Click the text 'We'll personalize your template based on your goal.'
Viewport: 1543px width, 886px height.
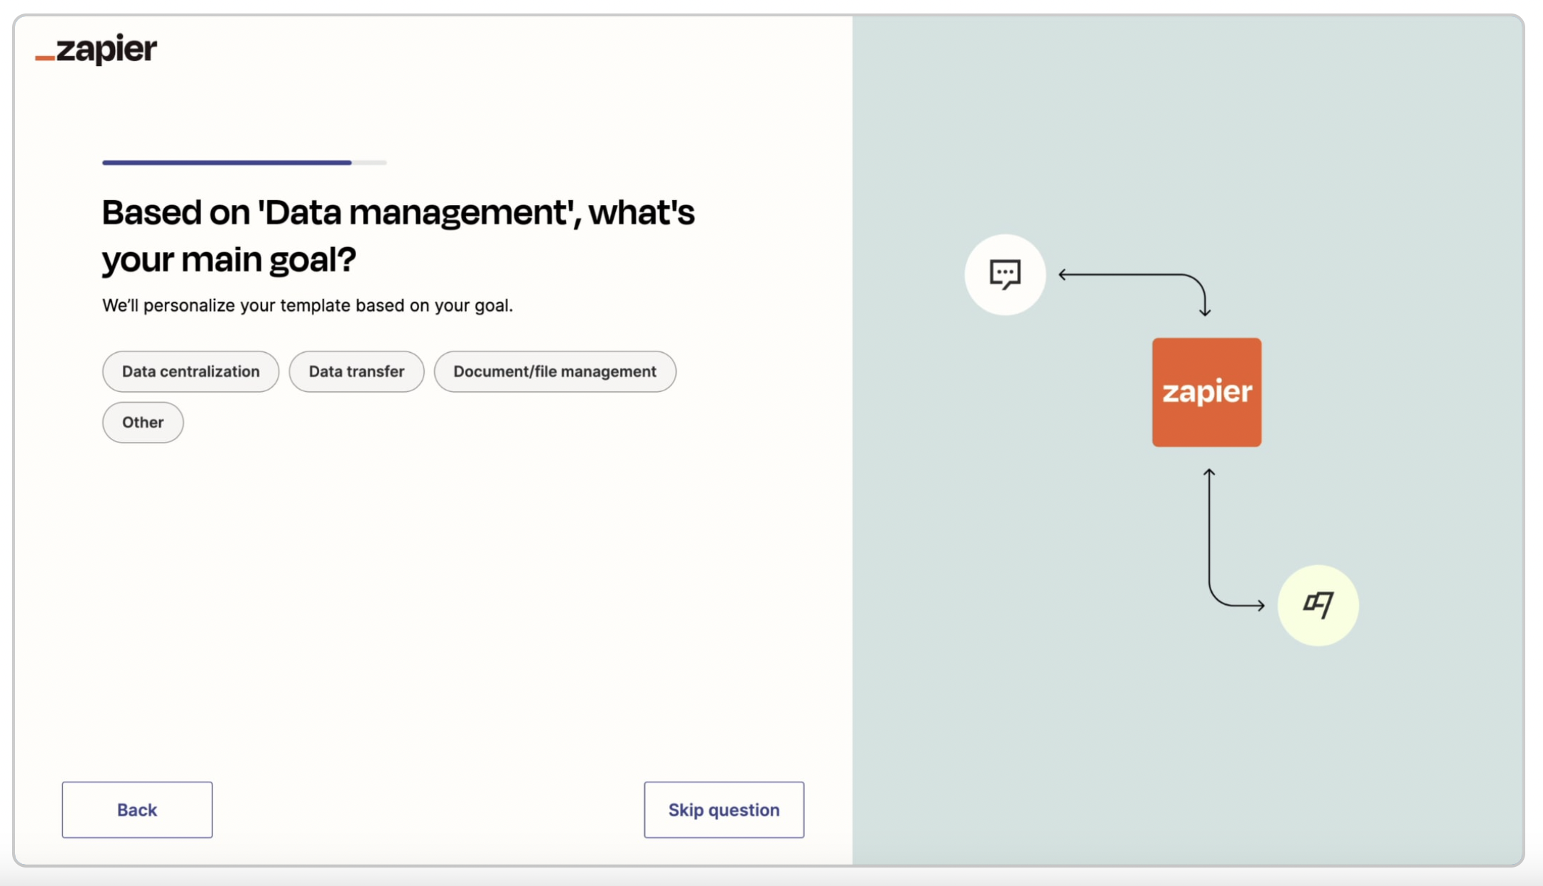click(x=308, y=305)
